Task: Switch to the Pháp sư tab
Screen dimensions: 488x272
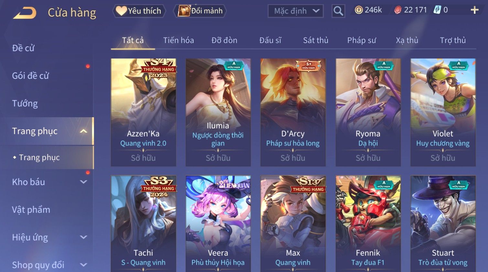Action: 362,40
